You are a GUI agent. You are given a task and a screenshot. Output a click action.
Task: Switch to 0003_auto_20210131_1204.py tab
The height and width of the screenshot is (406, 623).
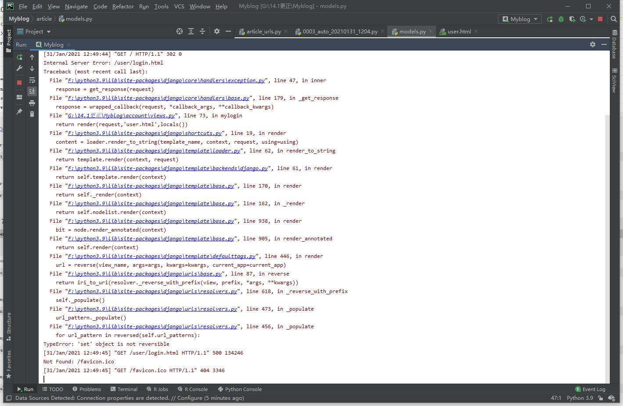click(339, 32)
